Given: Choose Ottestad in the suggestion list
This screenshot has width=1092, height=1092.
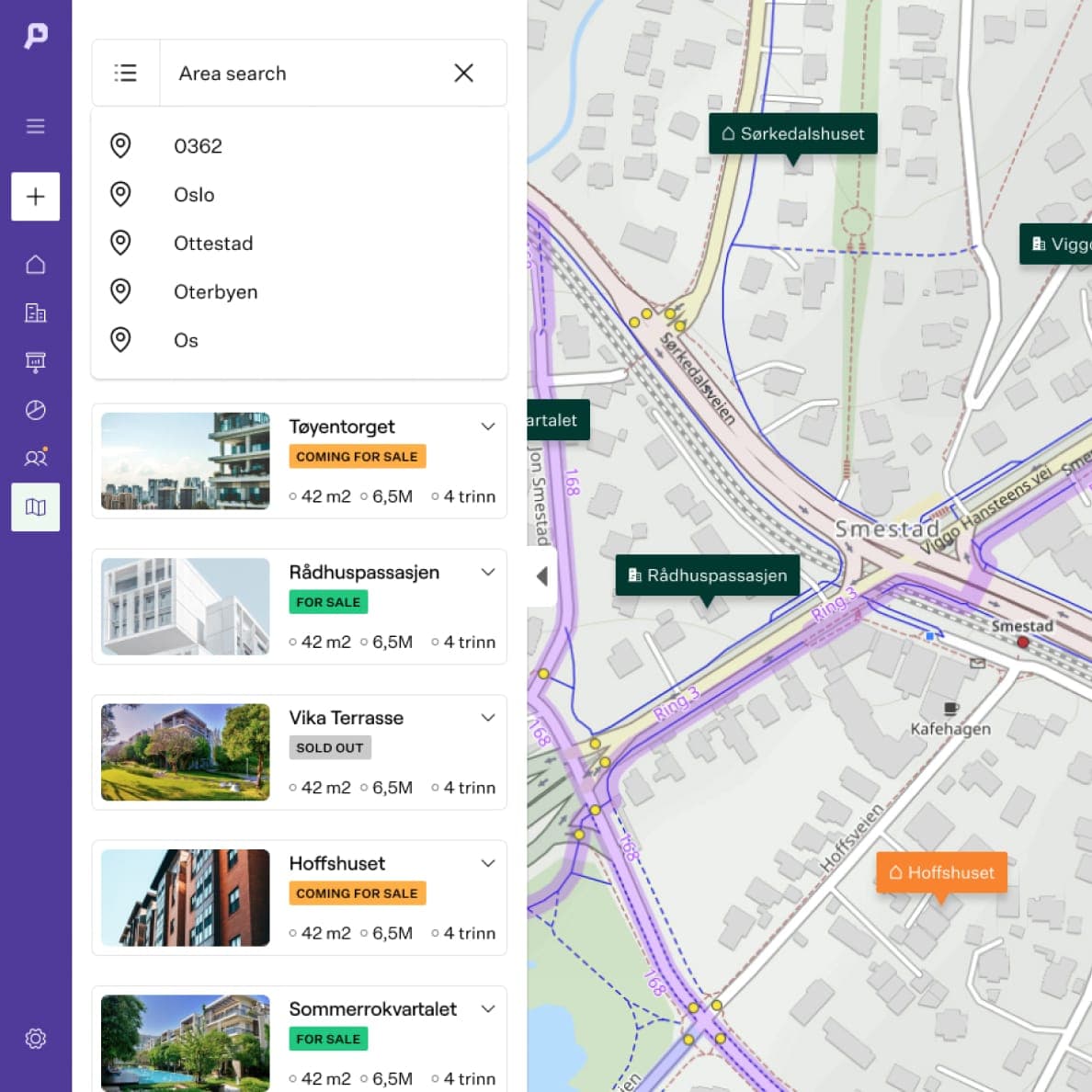Looking at the screenshot, I should 213,244.
